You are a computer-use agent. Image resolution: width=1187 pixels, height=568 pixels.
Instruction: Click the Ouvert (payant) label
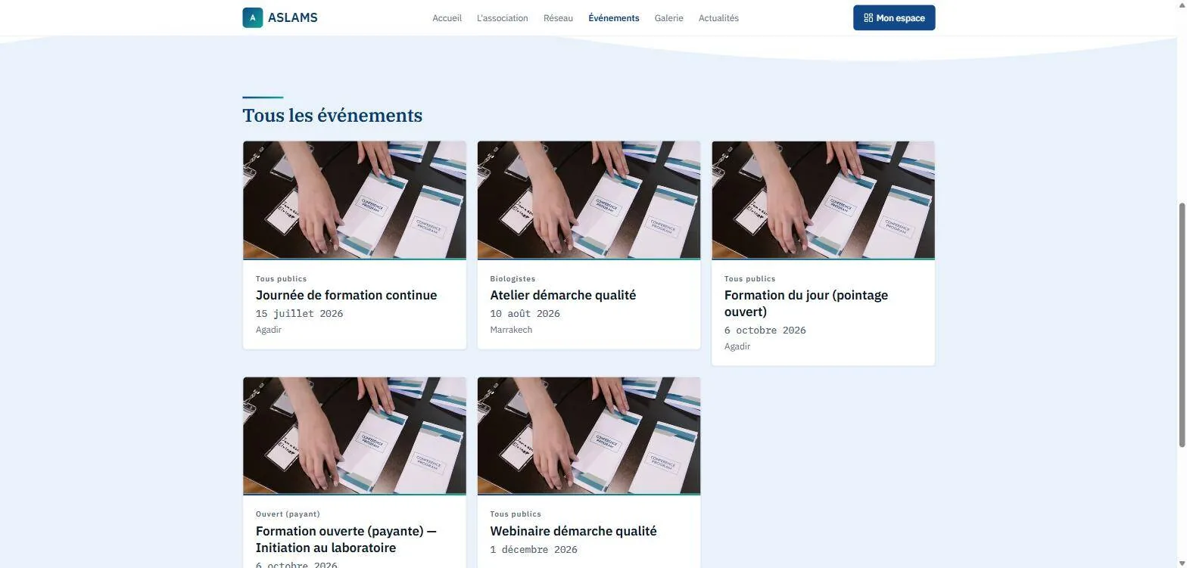(x=288, y=514)
